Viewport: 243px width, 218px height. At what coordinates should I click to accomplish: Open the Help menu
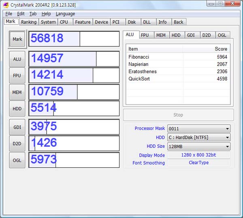(46, 14)
